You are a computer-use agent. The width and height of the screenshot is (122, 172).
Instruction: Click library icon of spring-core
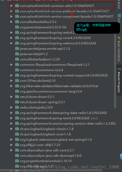[x=17, y=38]
